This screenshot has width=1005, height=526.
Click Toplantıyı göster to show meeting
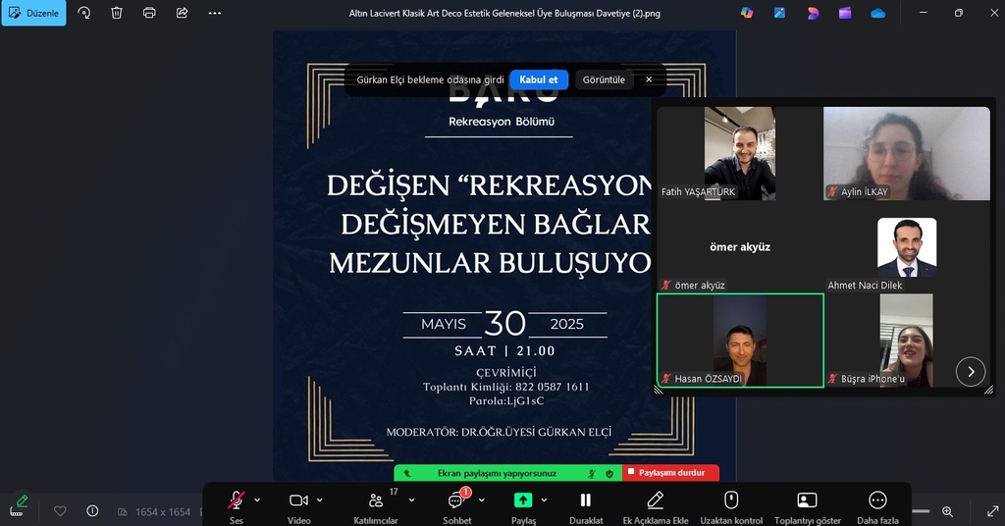807,500
